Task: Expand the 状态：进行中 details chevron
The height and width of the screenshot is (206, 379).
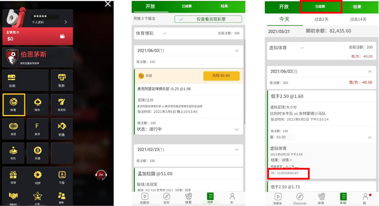Action: [x=237, y=129]
